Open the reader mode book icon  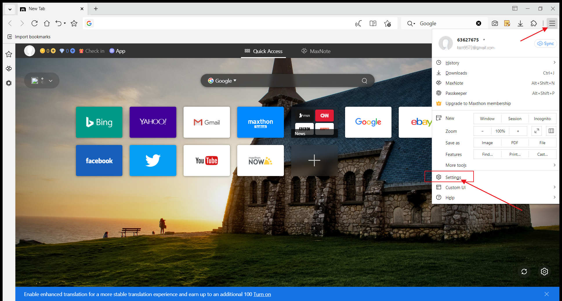(373, 23)
